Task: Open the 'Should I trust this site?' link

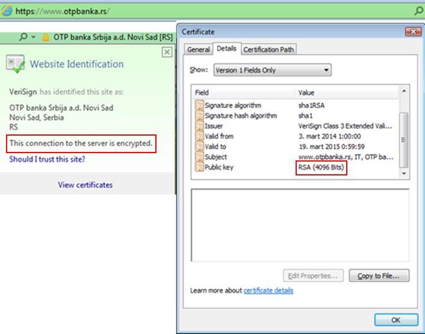Action: point(47,159)
